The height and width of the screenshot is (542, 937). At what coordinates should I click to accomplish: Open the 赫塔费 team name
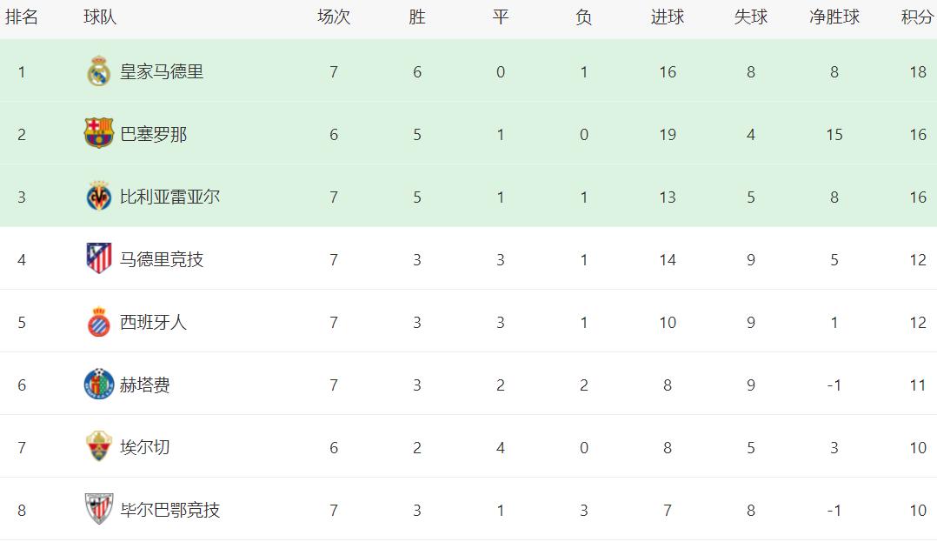click(144, 385)
